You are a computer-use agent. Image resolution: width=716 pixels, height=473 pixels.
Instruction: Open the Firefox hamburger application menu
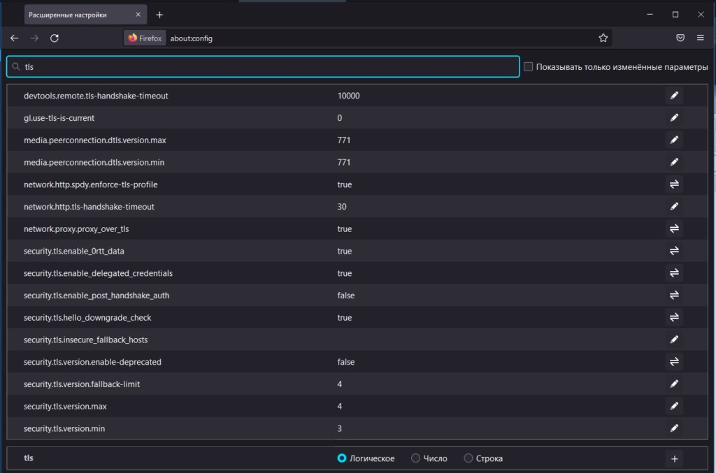pyautogui.click(x=700, y=38)
